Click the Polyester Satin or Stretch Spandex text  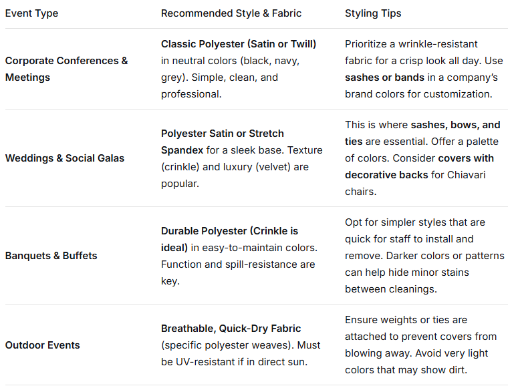pyautogui.click(x=223, y=142)
